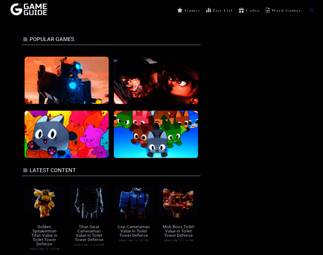The width and height of the screenshot is (323, 255).
Task: Open Golden Speakerman Titan Value article link
Action: click(x=44, y=235)
